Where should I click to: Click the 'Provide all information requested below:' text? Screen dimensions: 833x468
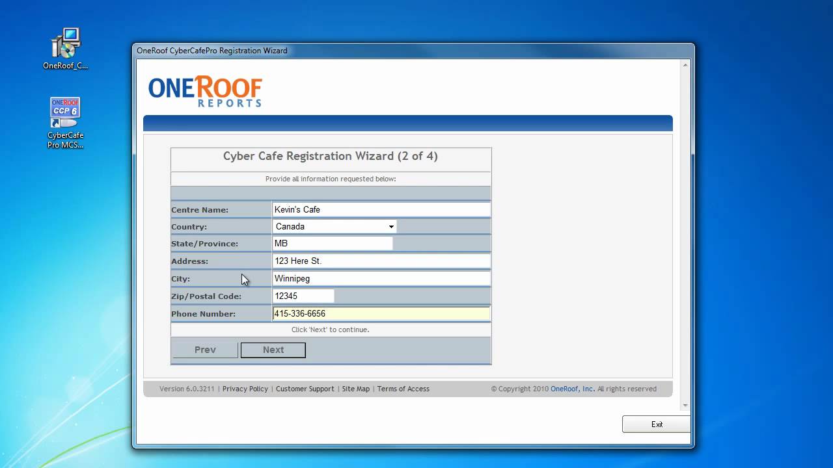(x=331, y=179)
